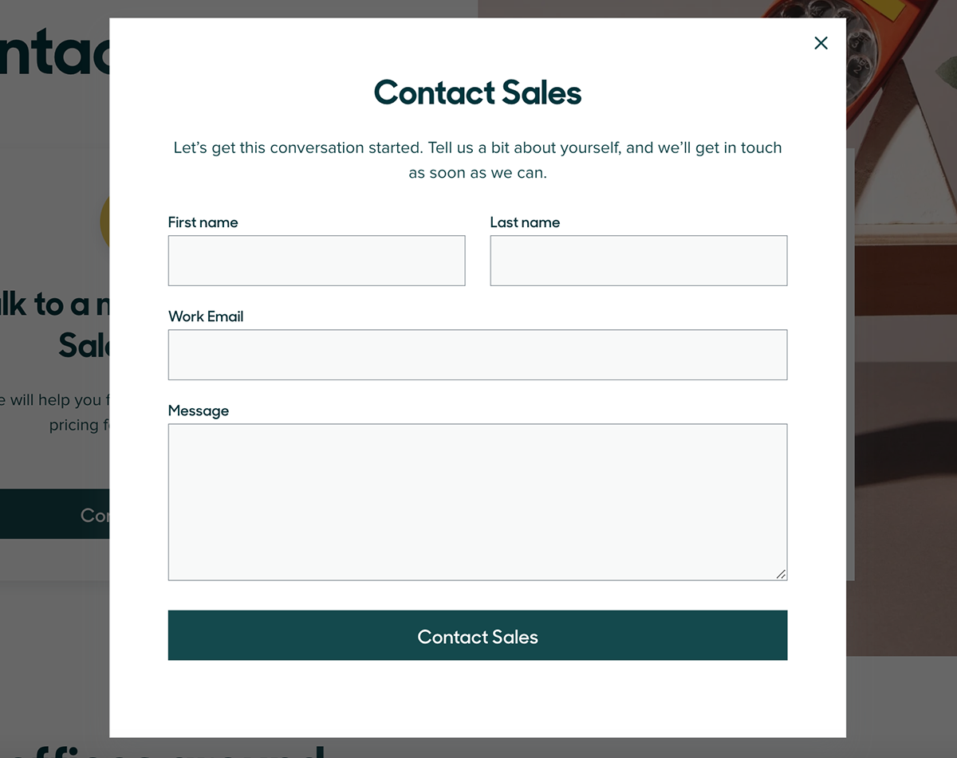
Task: Click the Message label
Action: pos(199,410)
